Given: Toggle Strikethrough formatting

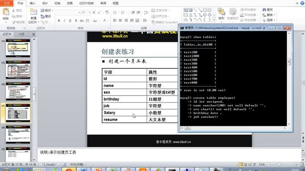Looking at the screenshot, I should (x=81, y=20).
